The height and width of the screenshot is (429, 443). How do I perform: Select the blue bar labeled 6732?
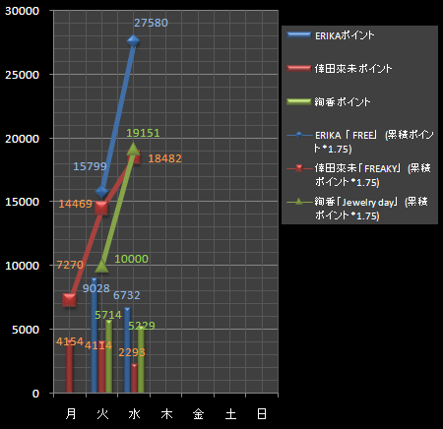pos(127,349)
